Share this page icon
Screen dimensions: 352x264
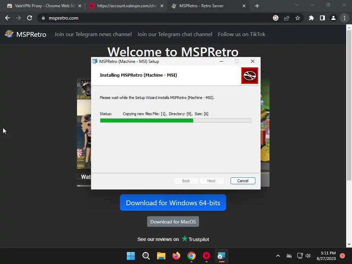coord(287,18)
